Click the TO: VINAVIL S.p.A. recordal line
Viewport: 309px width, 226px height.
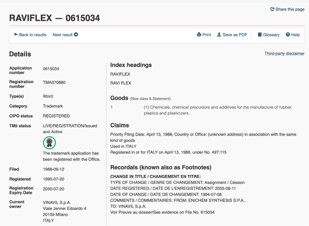pyautogui.click(x=128, y=206)
